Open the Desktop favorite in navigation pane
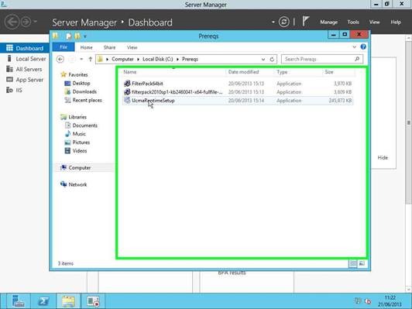412x309 pixels. (x=81, y=84)
